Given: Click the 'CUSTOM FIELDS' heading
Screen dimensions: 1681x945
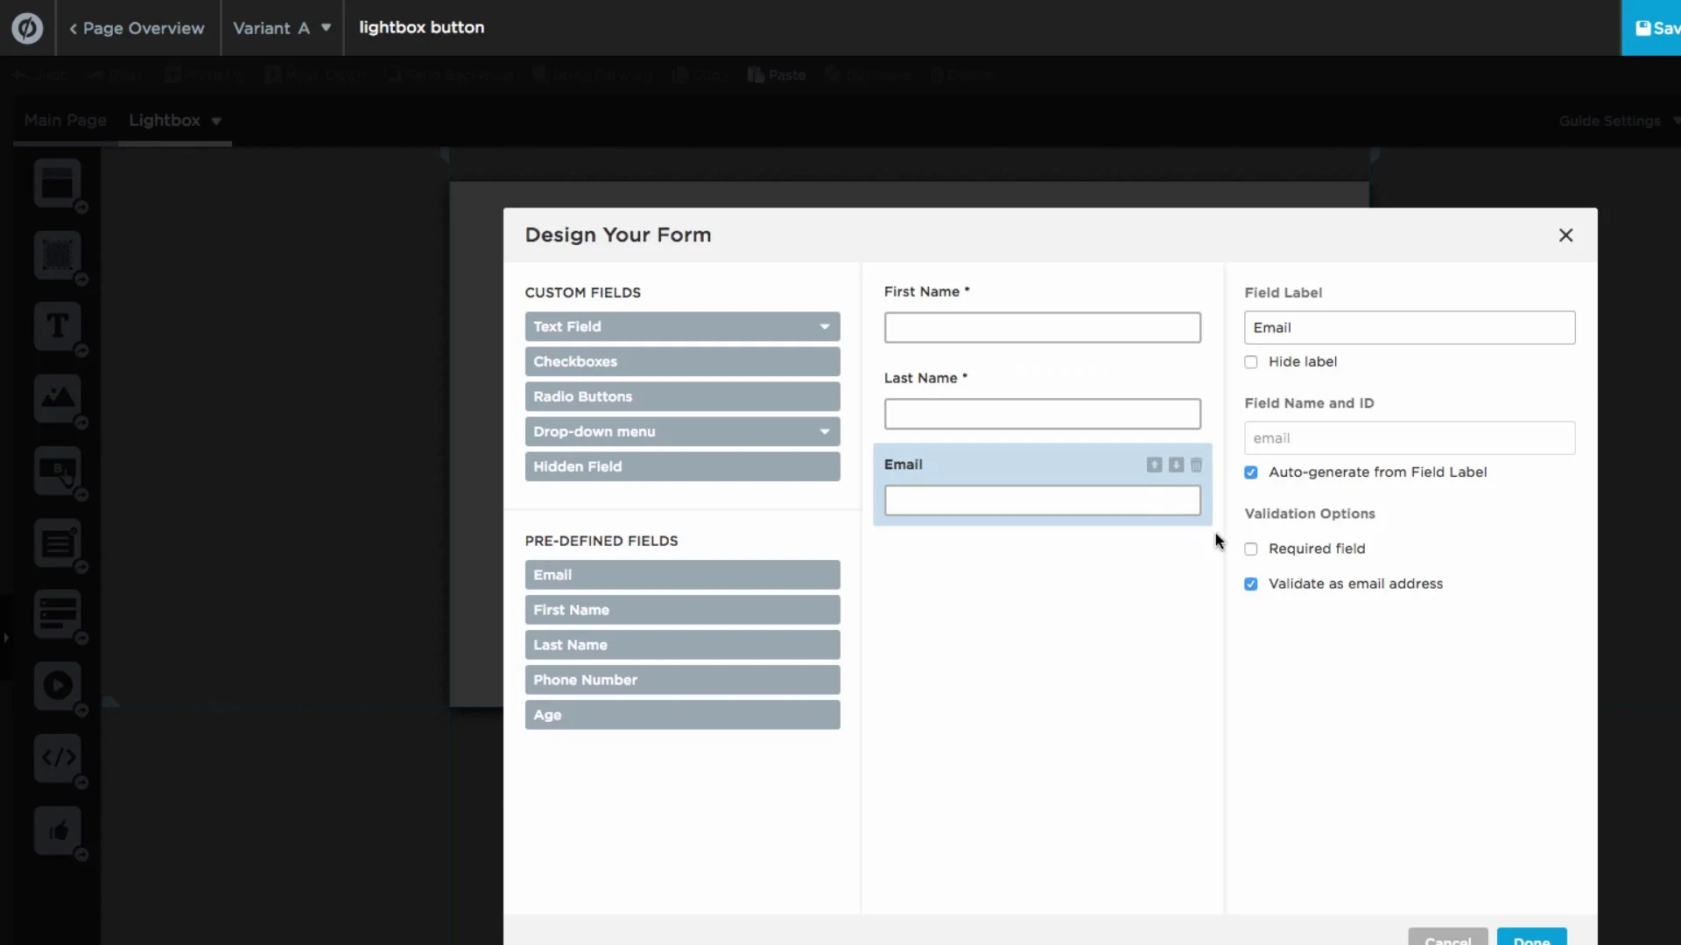Looking at the screenshot, I should (x=583, y=292).
